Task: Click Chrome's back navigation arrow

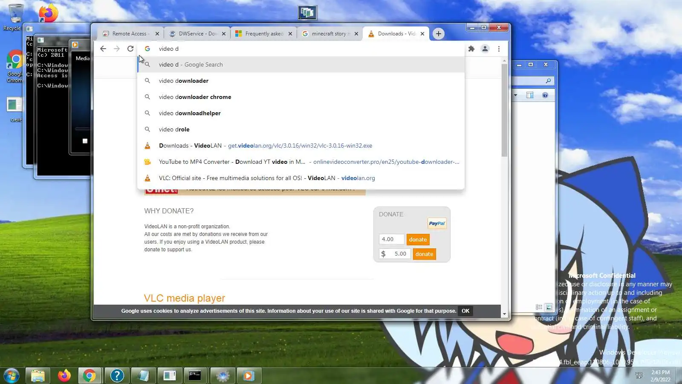Action: [103, 49]
